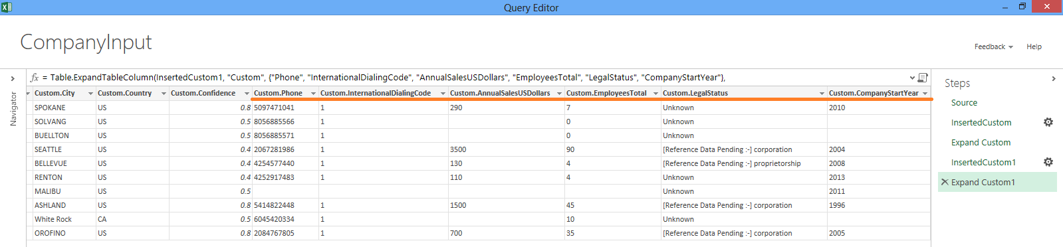
Task: Click the proprietorship legal status cell
Action: (744, 163)
